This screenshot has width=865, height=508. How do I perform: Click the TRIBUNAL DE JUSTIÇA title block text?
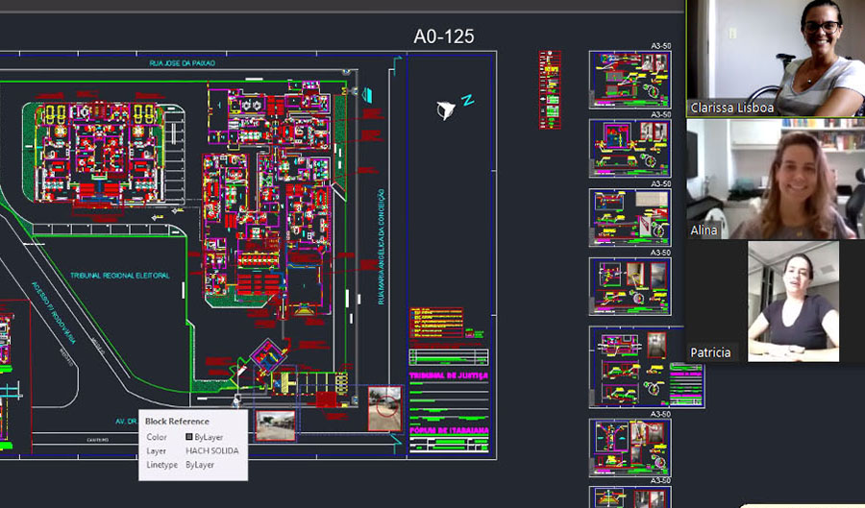point(449,375)
